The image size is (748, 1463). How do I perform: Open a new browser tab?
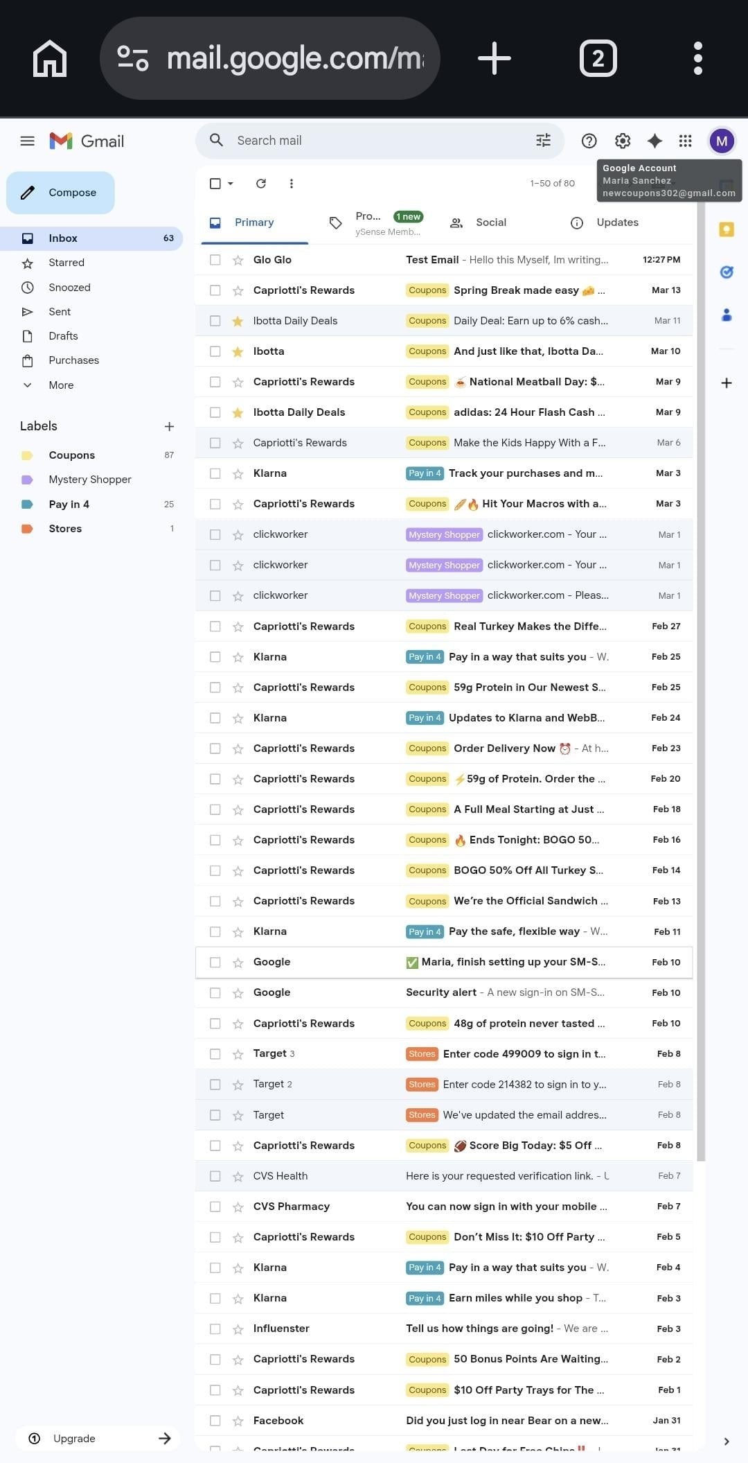point(495,58)
